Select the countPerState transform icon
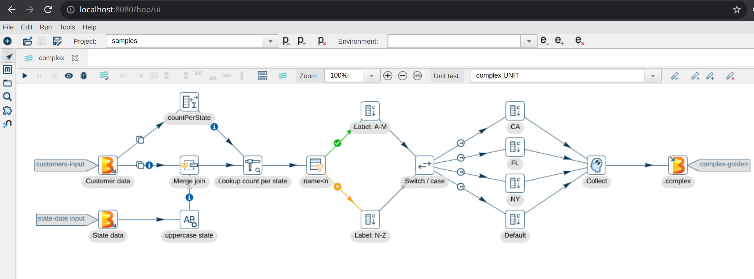 click(x=189, y=102)
